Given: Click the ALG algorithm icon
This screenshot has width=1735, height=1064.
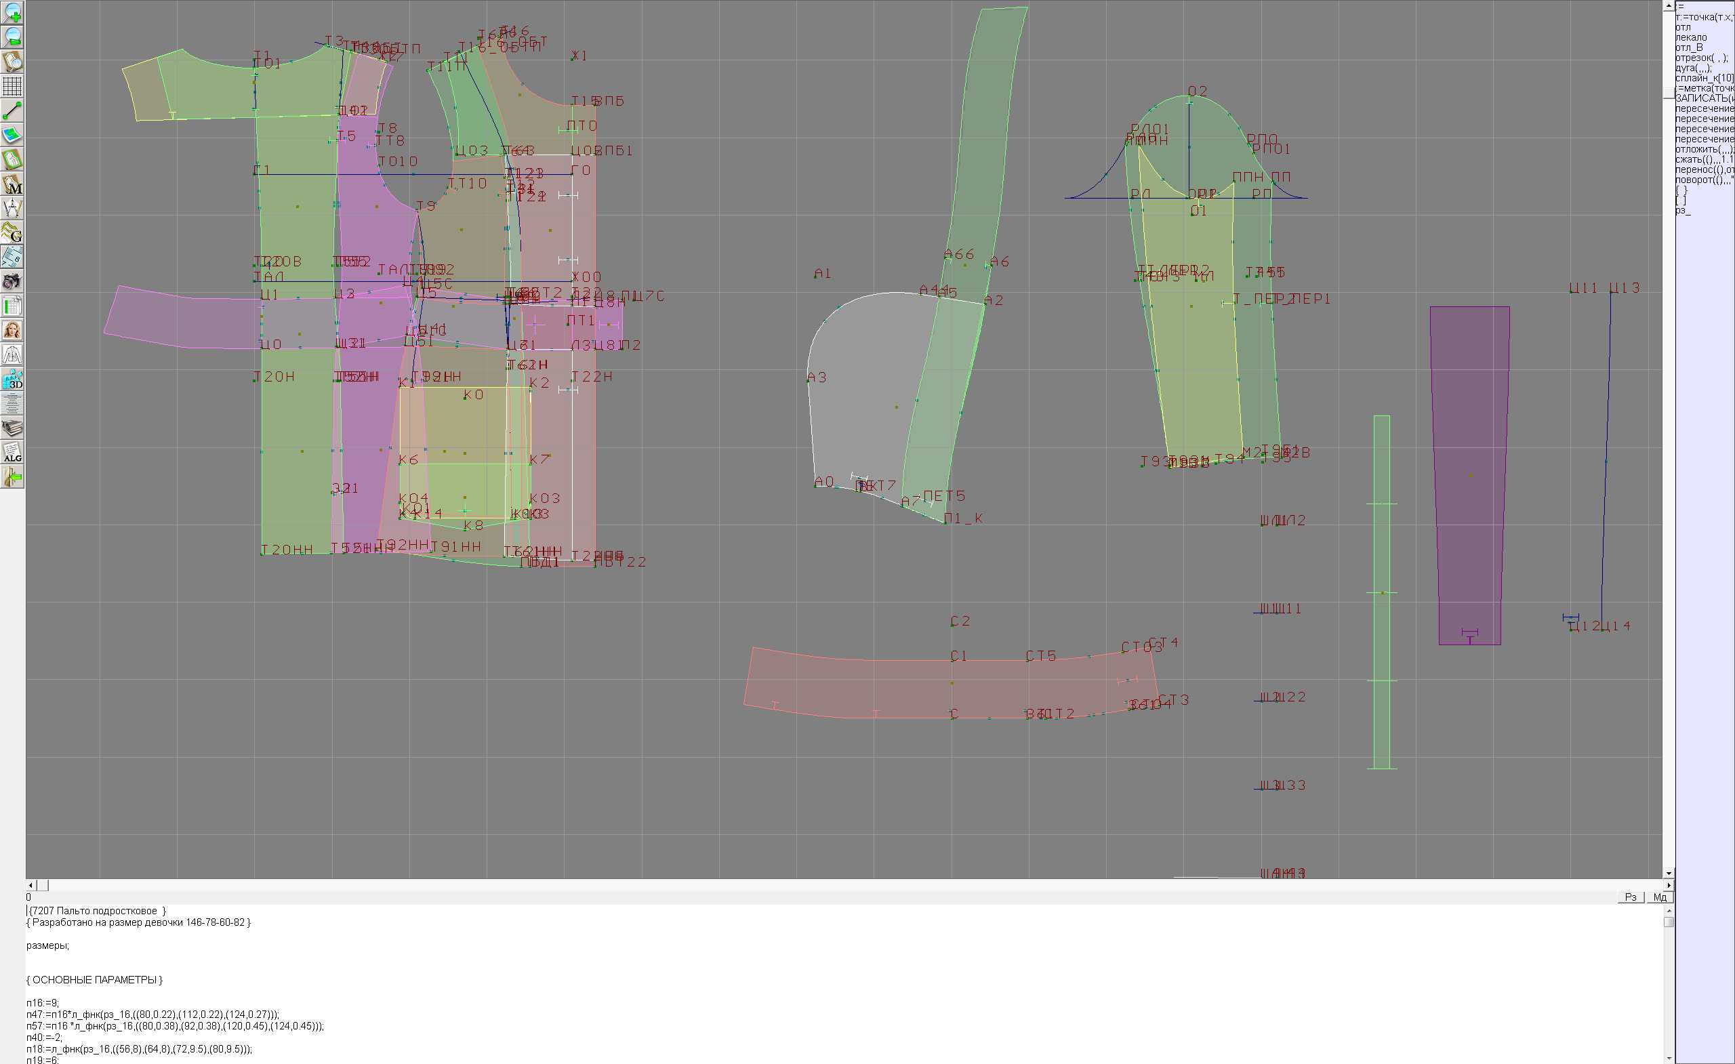Looking at the screenshot, I should point(13,453).
